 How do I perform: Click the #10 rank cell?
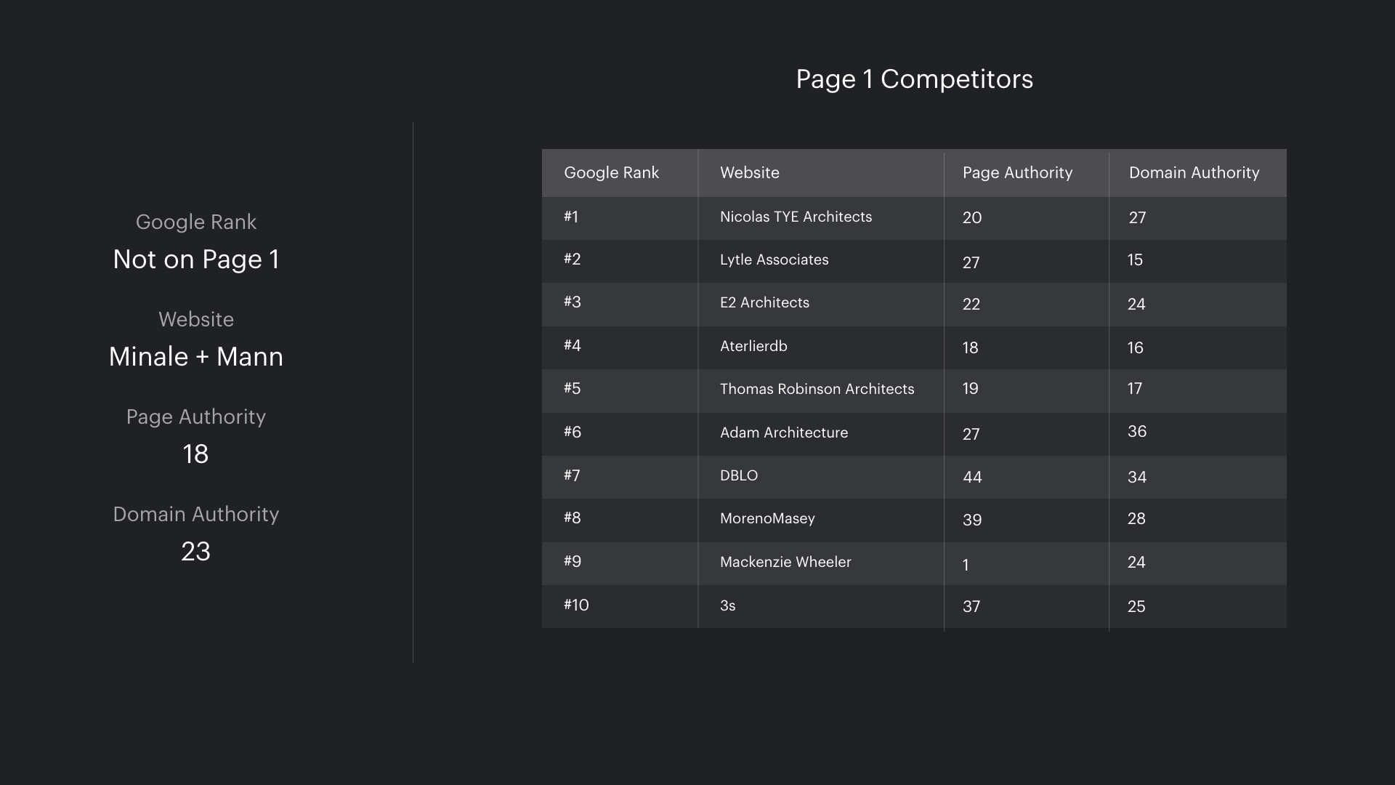(x=576, y=605)
